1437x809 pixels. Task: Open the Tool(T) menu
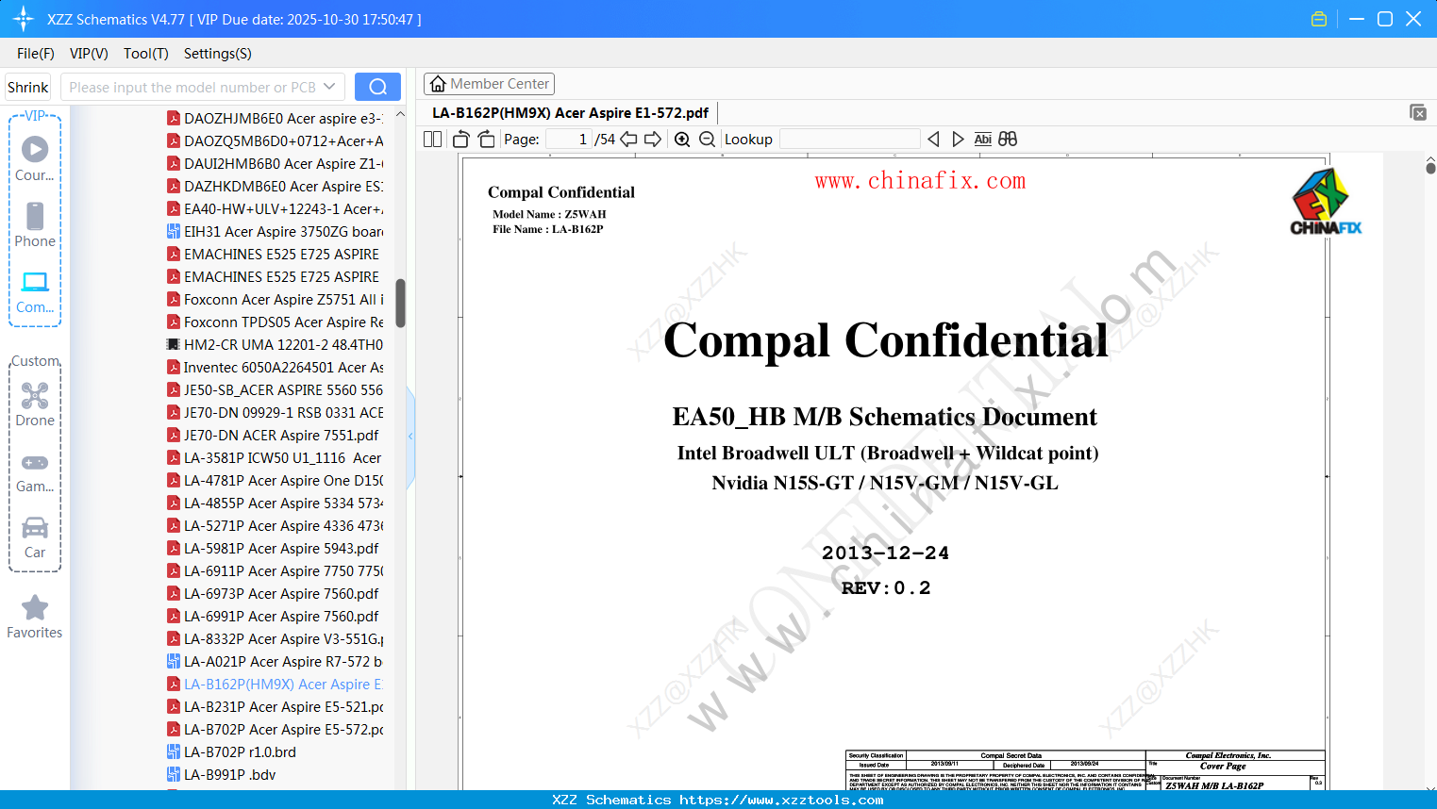click(x=146, y=54)
